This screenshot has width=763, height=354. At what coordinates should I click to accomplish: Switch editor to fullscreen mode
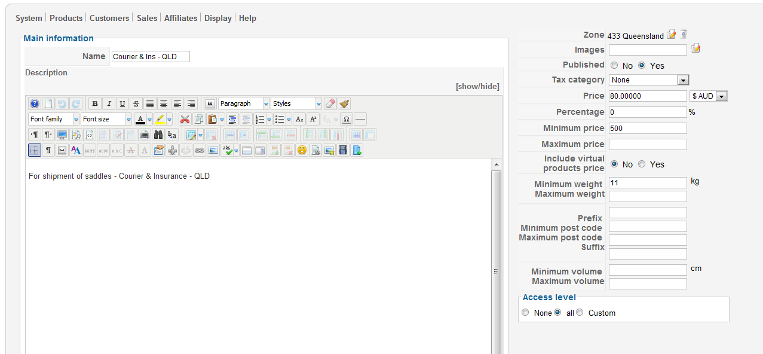click(x=62, y=135)
